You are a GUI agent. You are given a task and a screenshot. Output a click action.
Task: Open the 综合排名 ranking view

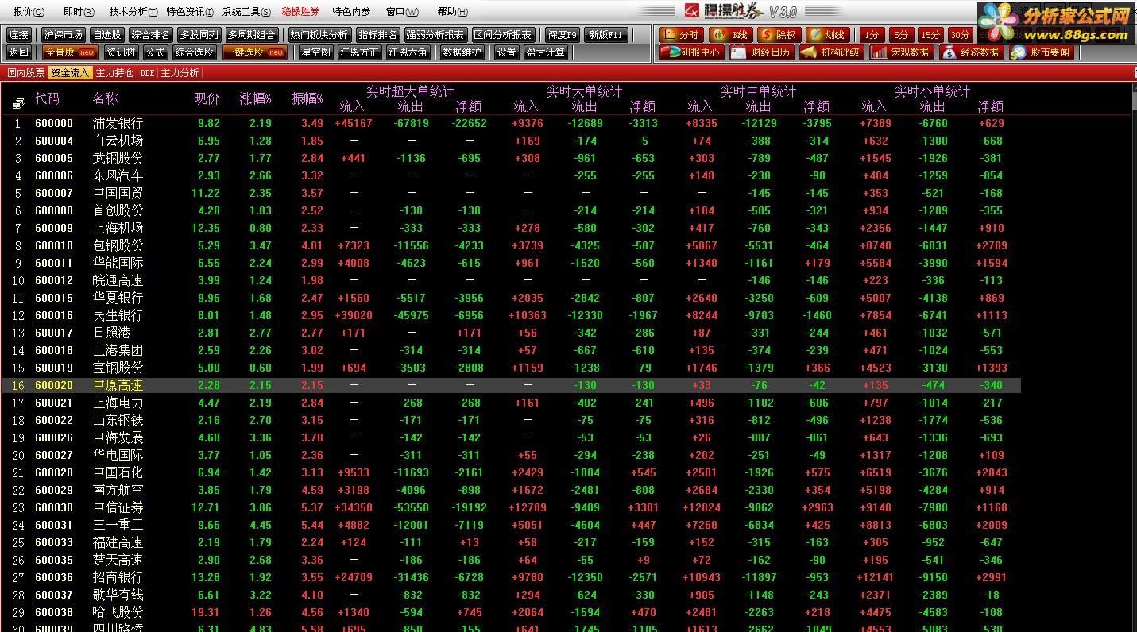coord(151,35)
